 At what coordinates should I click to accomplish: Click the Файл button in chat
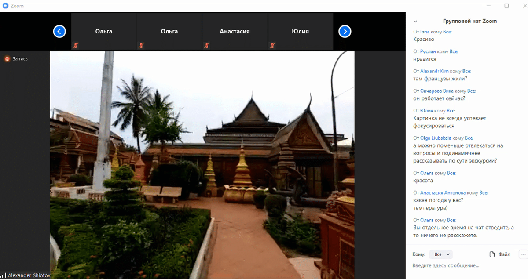(x=500, y=254)
